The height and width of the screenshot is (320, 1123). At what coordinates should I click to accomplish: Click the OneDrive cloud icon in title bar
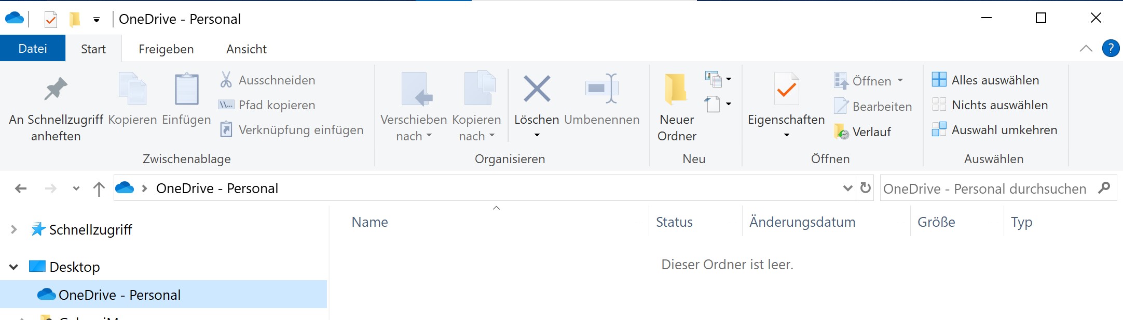coord(15,19)
